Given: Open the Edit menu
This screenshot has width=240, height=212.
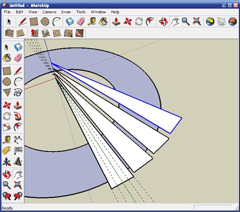Looking at the screenshot, I should coord(19,12).
